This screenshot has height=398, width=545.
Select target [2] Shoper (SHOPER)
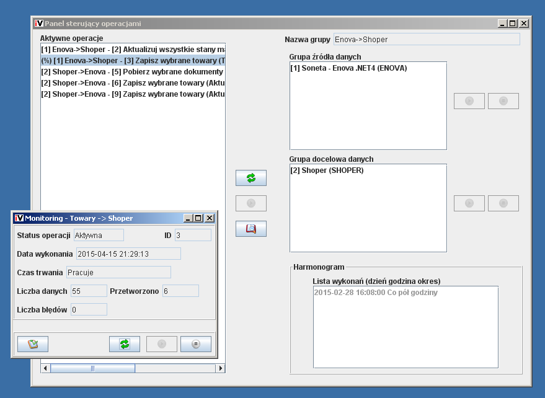[x=368, y=170]
